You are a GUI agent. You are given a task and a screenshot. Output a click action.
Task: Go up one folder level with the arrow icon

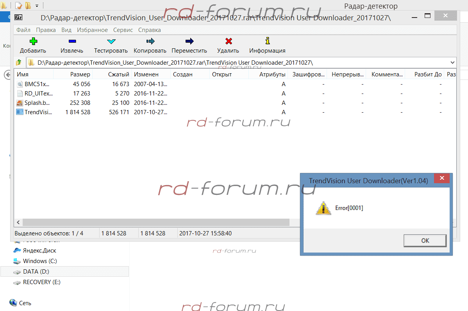19,62
